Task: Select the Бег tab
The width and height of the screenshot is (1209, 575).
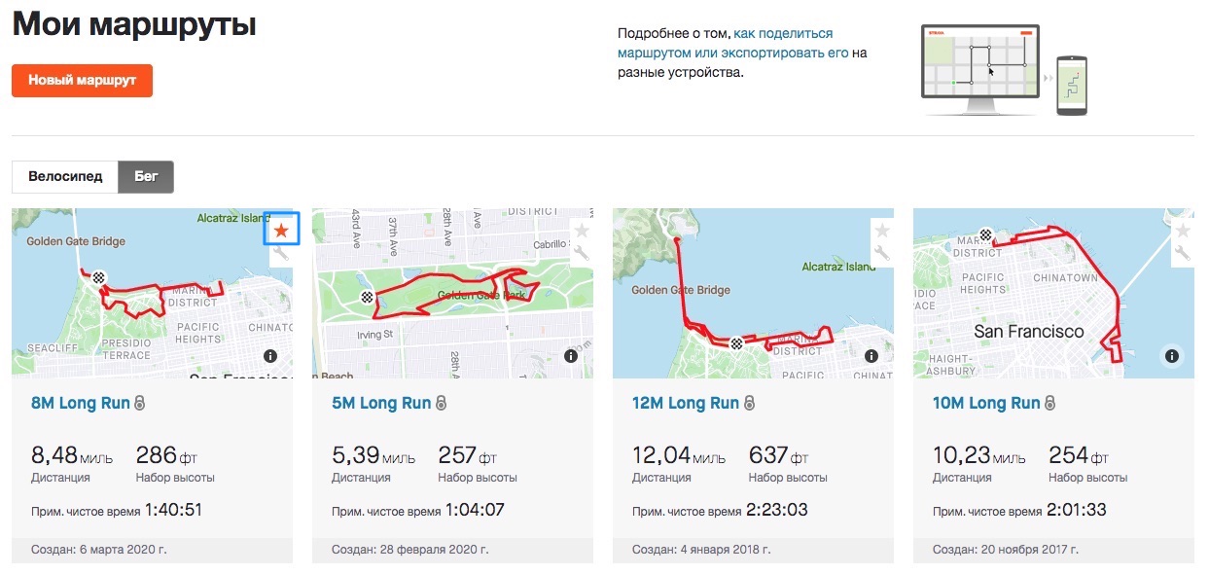Action: coord(146,177)
